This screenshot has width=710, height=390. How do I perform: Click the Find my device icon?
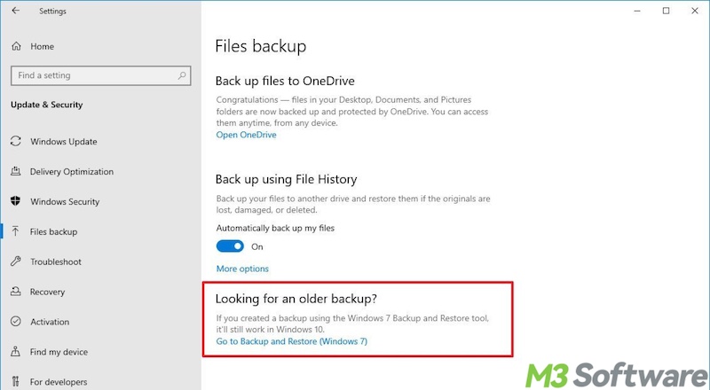[x=16, y=352]
